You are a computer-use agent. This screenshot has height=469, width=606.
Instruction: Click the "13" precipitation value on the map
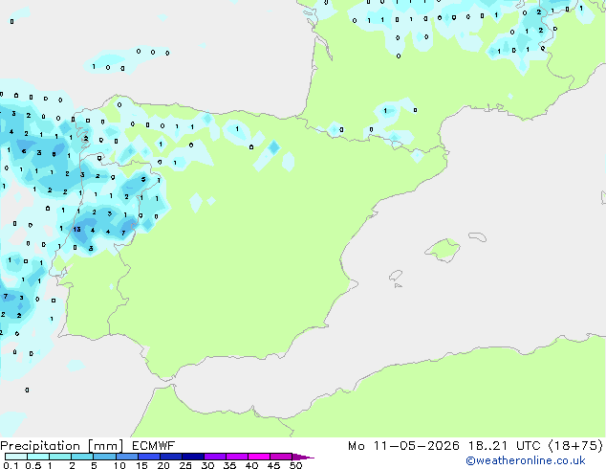pos(76,230)
